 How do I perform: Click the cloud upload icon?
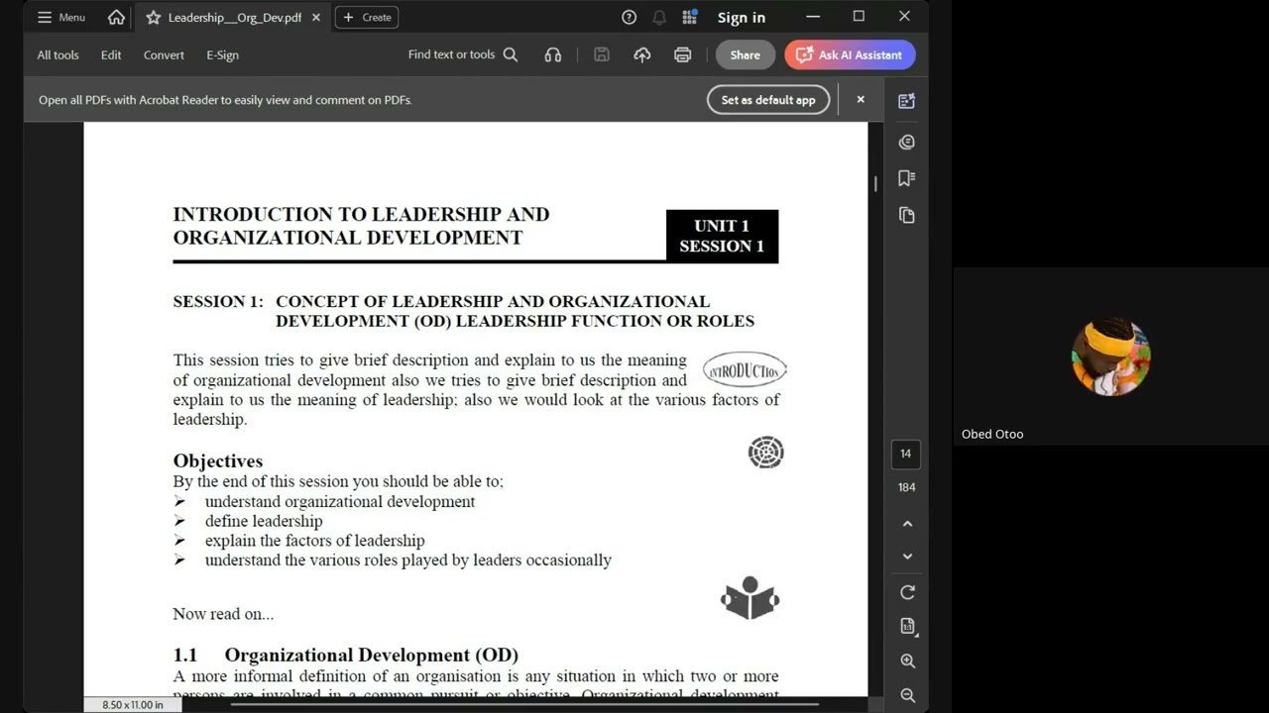642,54
